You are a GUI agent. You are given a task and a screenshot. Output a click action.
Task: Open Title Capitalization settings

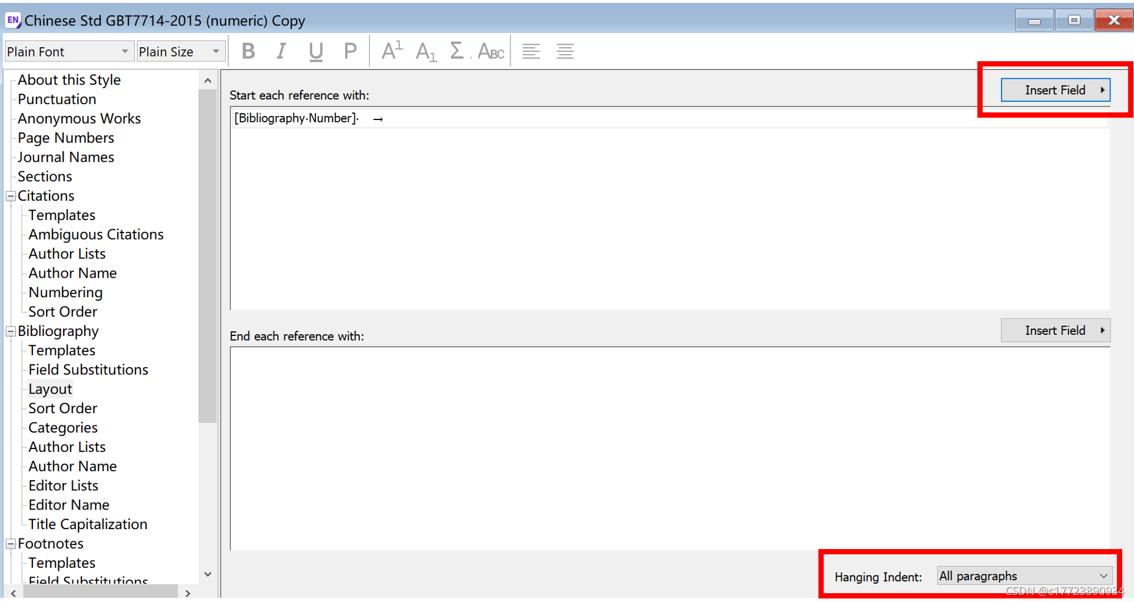point(88,524)
